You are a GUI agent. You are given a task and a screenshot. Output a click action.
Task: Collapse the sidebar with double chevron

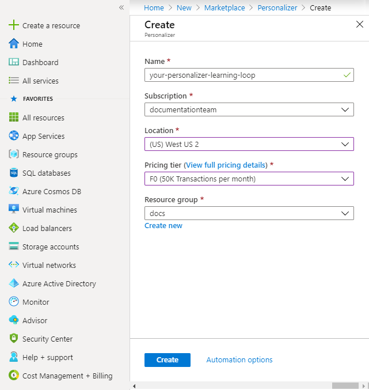coord(121,7)
